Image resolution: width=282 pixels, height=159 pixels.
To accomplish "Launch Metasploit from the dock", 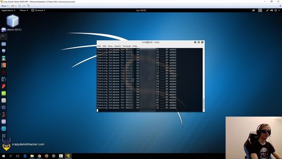I will [x=4, y=51].
